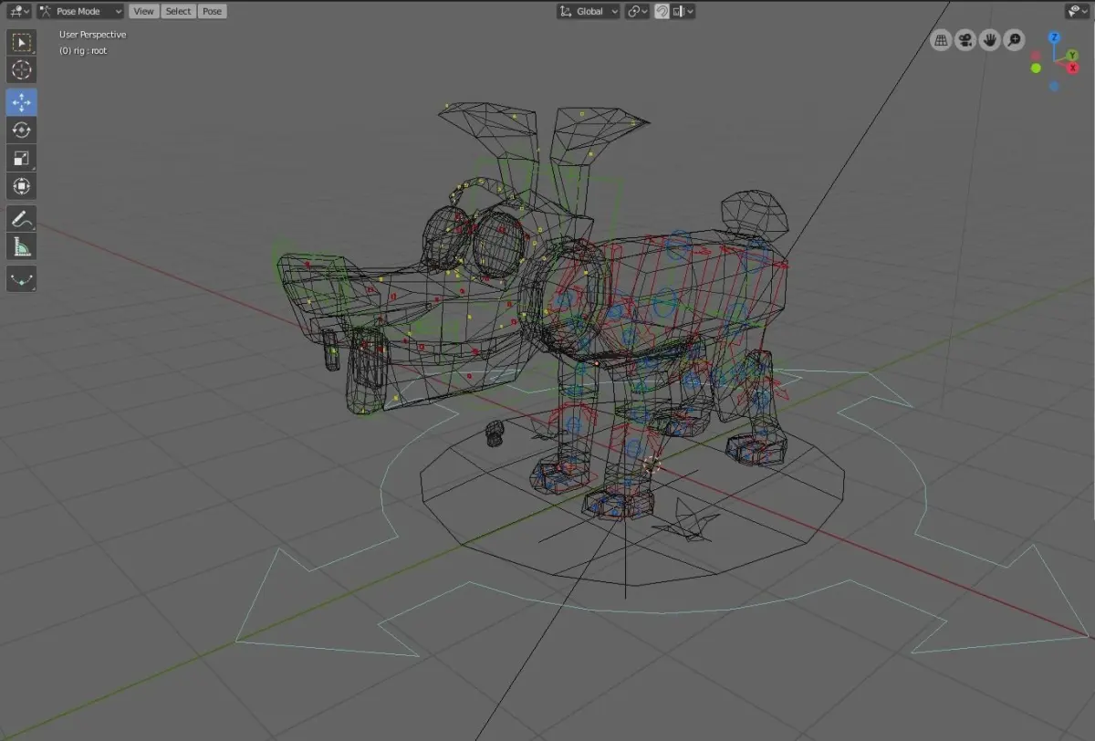1095x741 pixels.
Task: Toggle the snapping magnet button
Action: point(662,11)
